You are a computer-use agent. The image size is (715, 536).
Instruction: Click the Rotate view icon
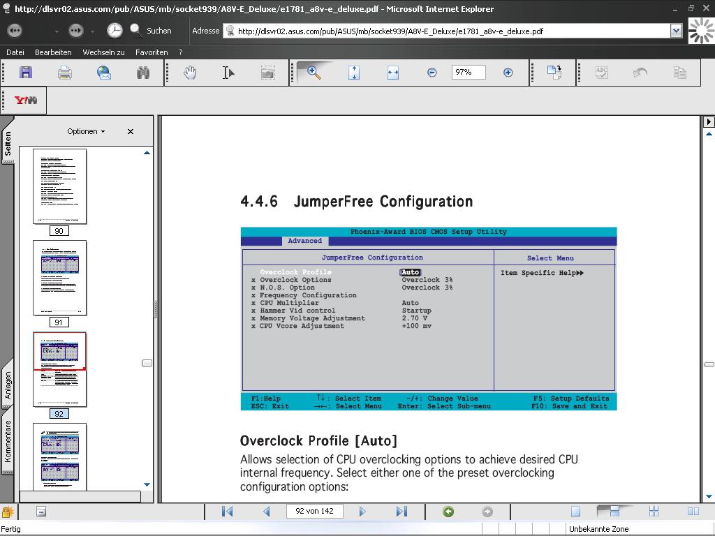pyautogui.click(x=554, y=73)
